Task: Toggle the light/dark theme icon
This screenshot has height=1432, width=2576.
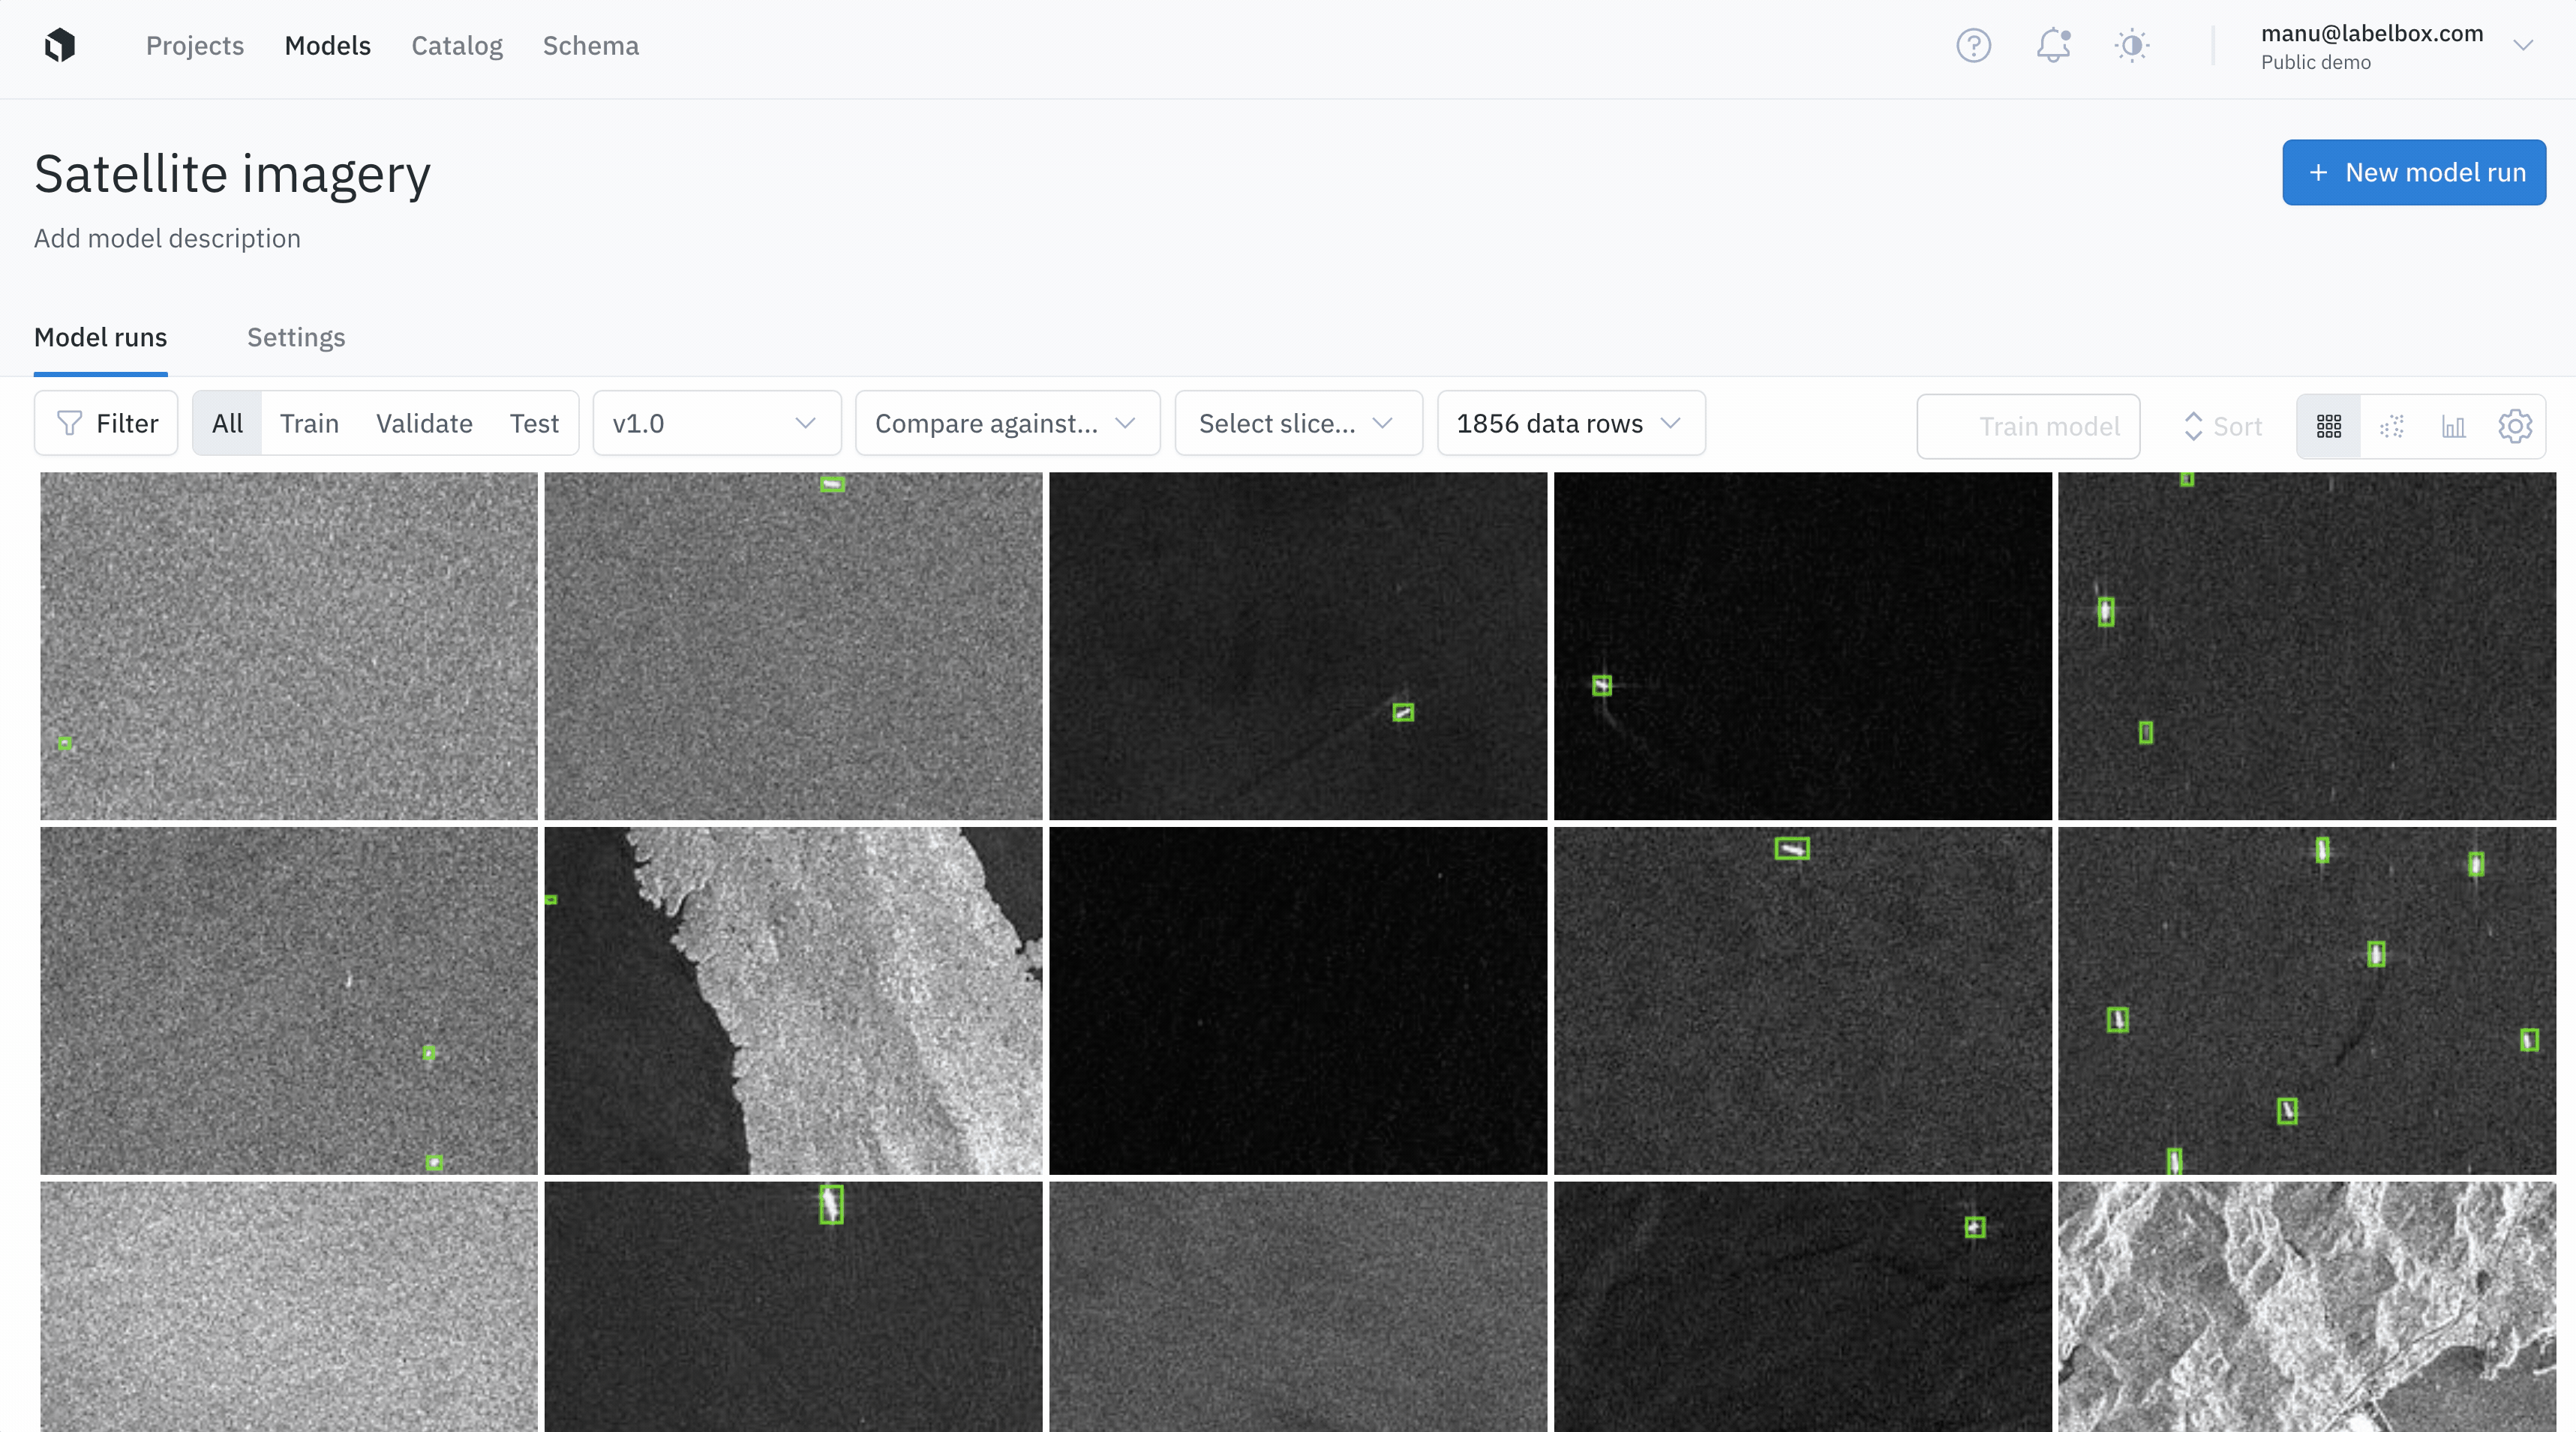Action: pyautogui.click(x=2132, y=45)
